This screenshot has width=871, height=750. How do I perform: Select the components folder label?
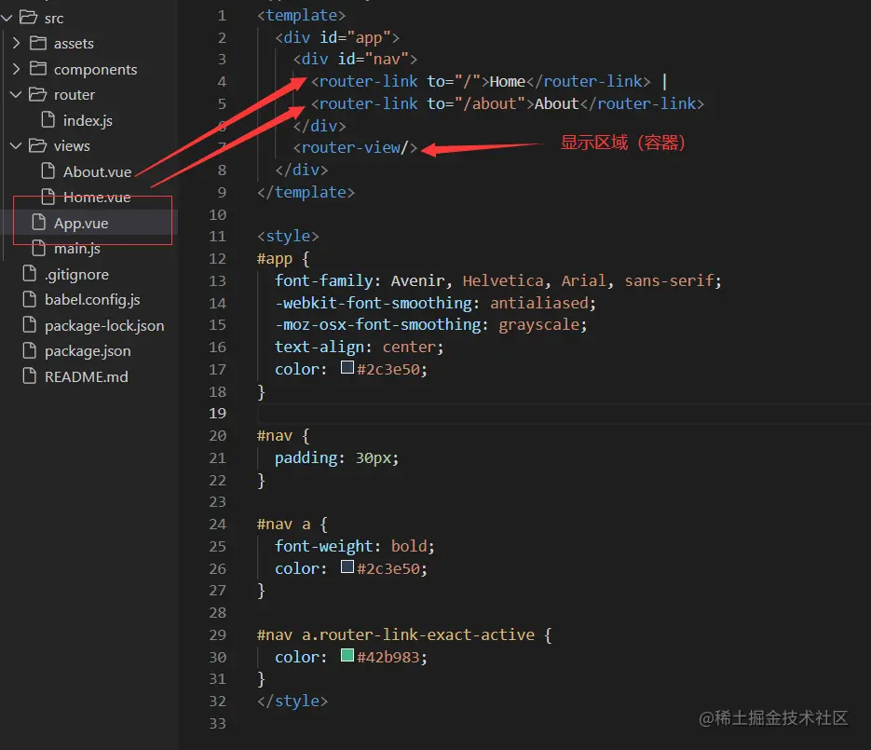pyautogui.click(x=96, y=70)
